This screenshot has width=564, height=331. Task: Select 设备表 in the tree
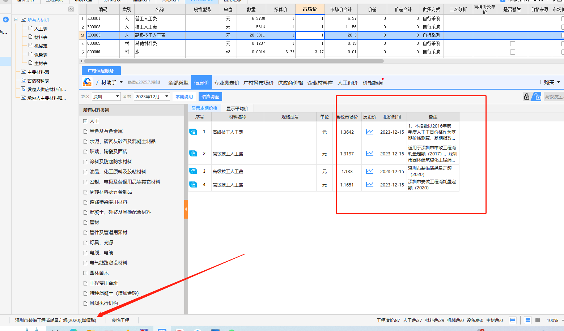click(x=41, y=55)
